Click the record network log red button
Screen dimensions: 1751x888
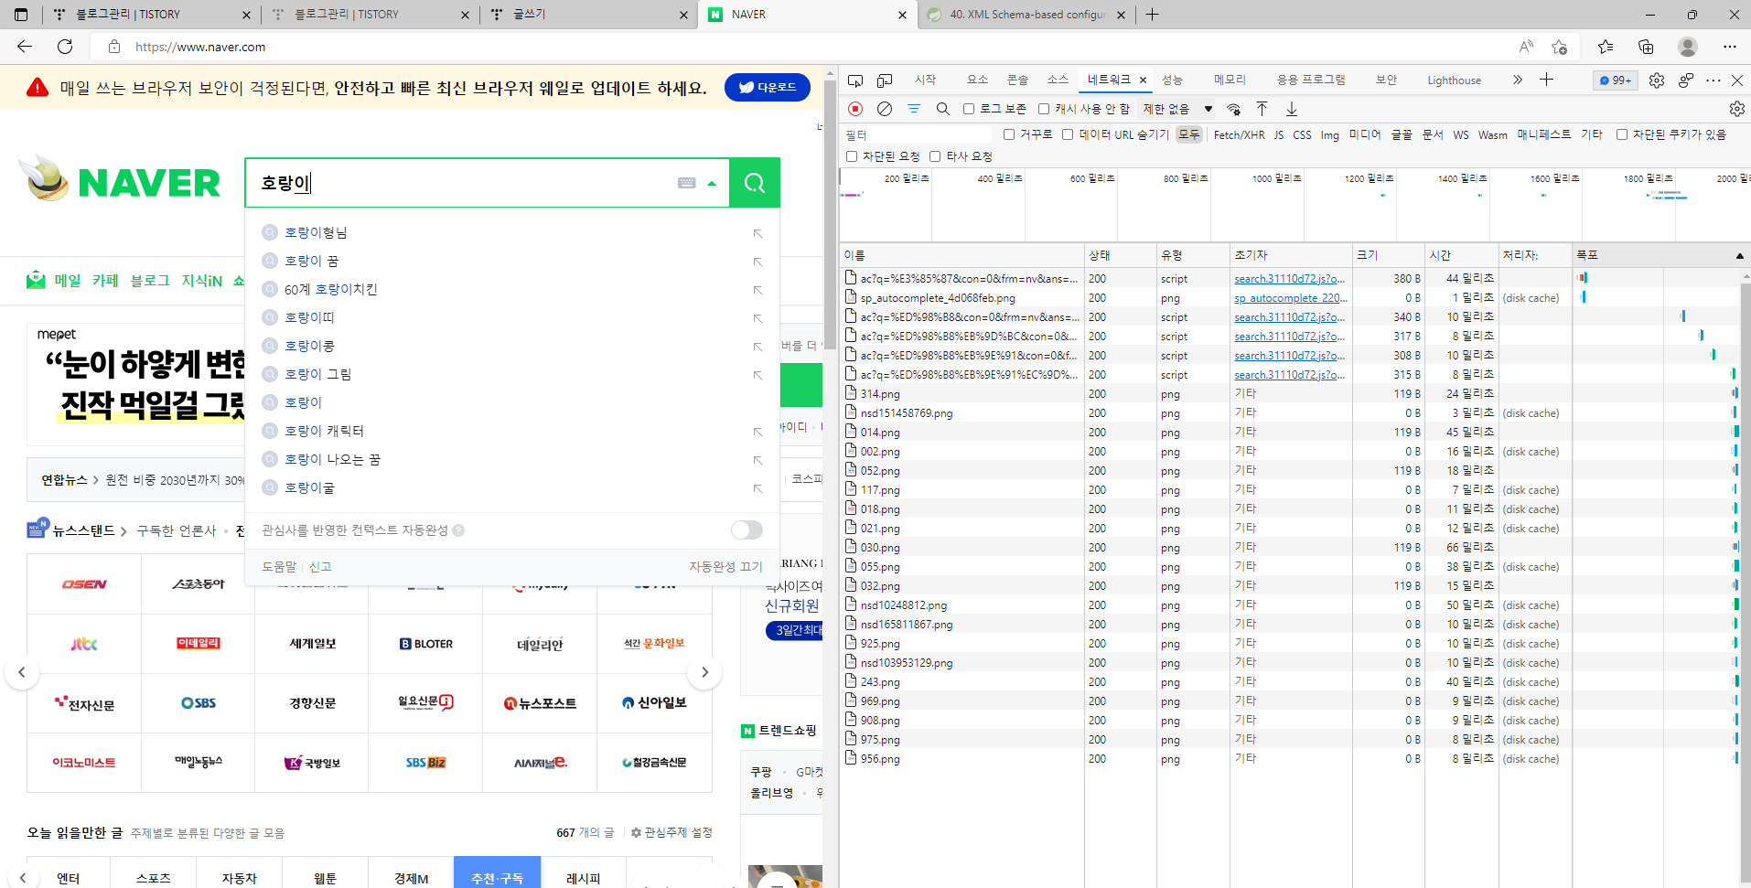pyautogui.click(x=855, y=109)
